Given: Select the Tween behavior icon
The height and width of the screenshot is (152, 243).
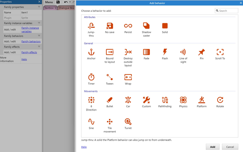Looking at the screenshot, I should point(110,77).
